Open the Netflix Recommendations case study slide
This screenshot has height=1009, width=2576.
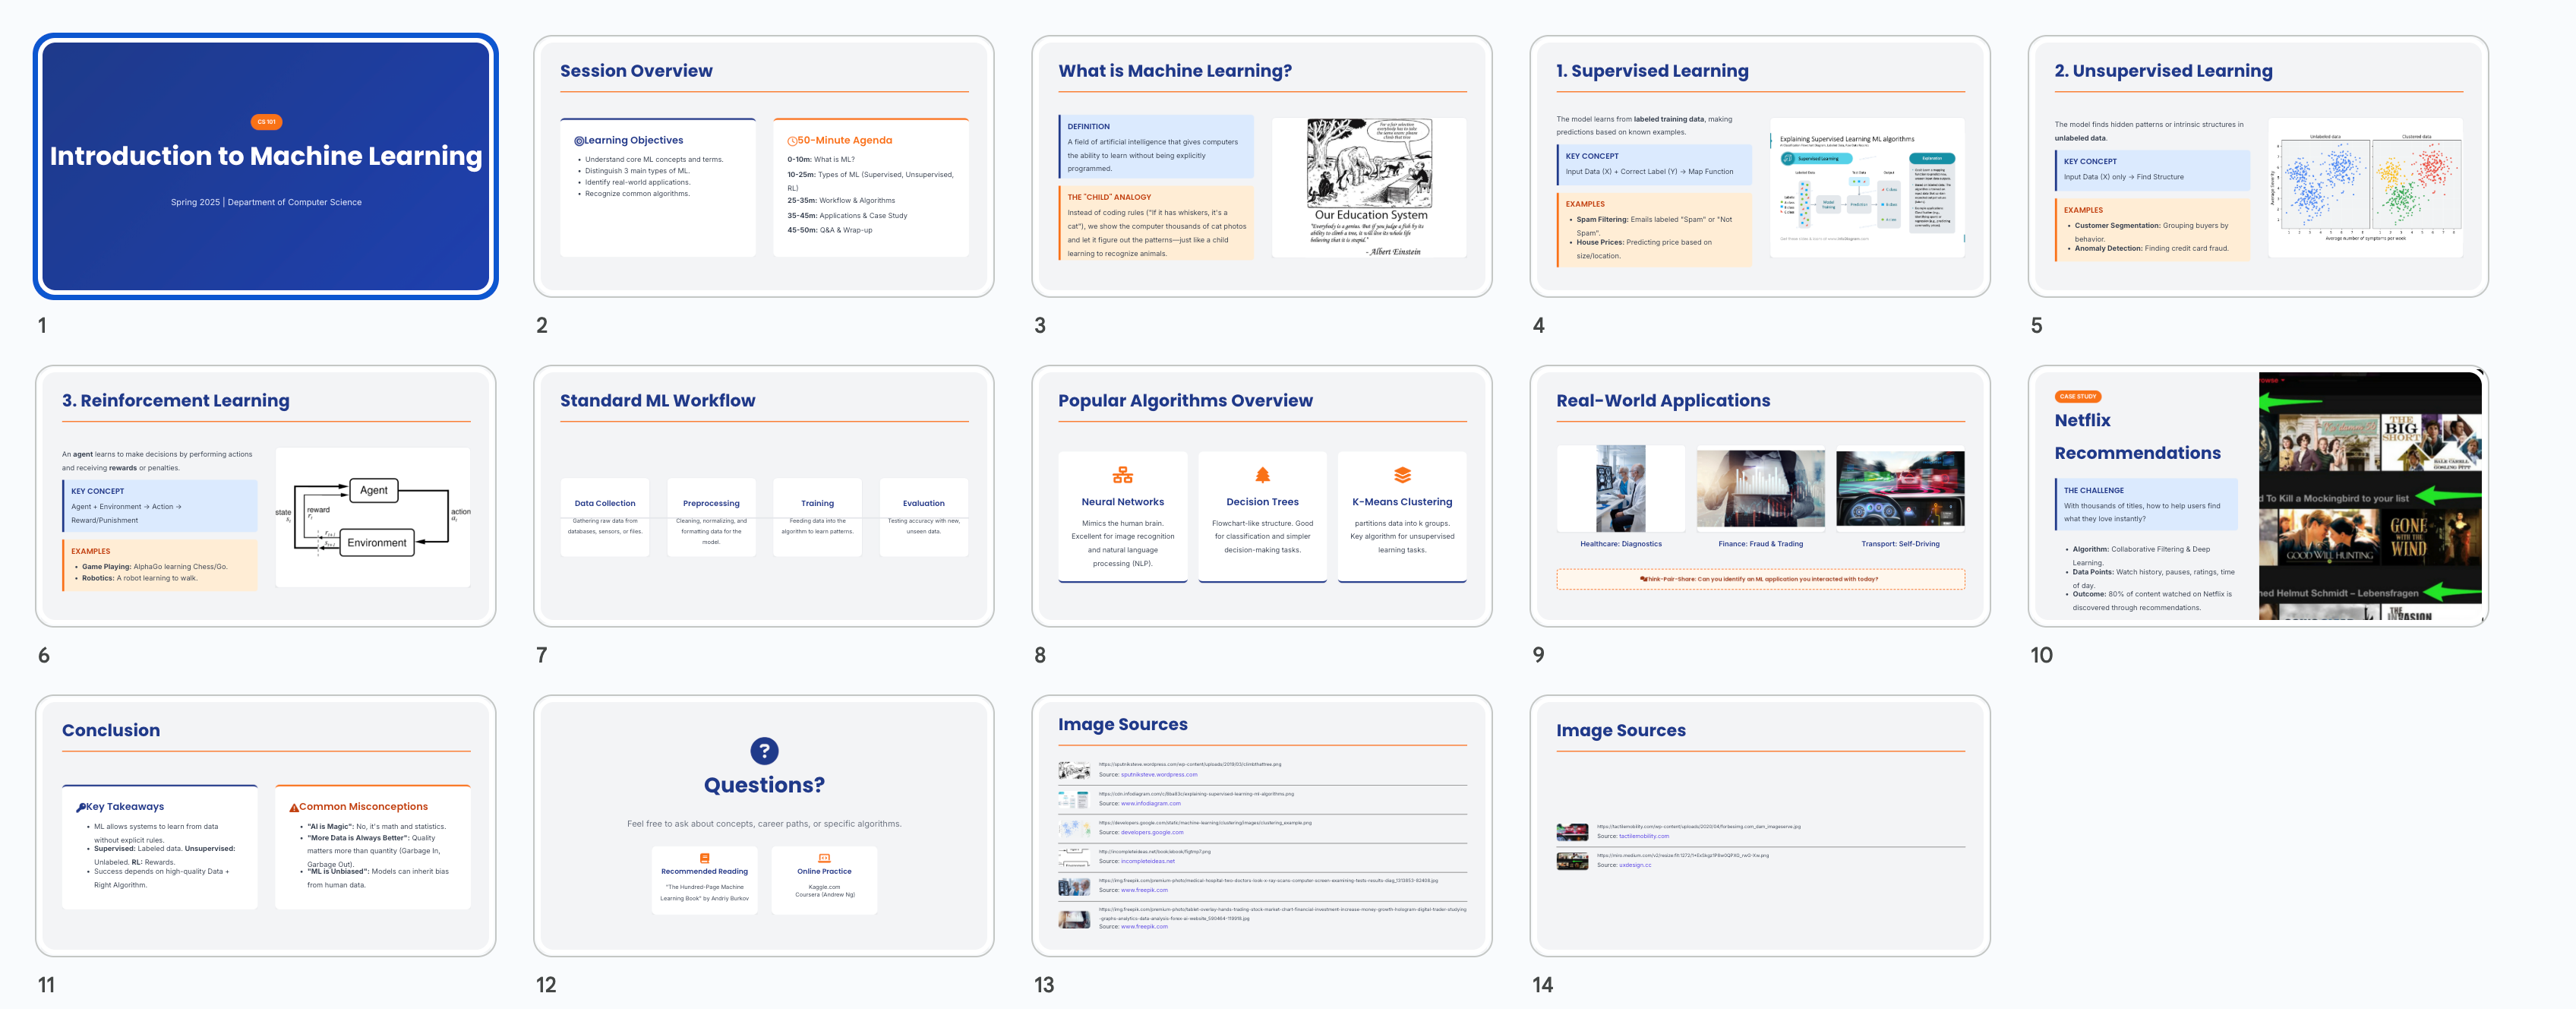[x=2257, y=495]
